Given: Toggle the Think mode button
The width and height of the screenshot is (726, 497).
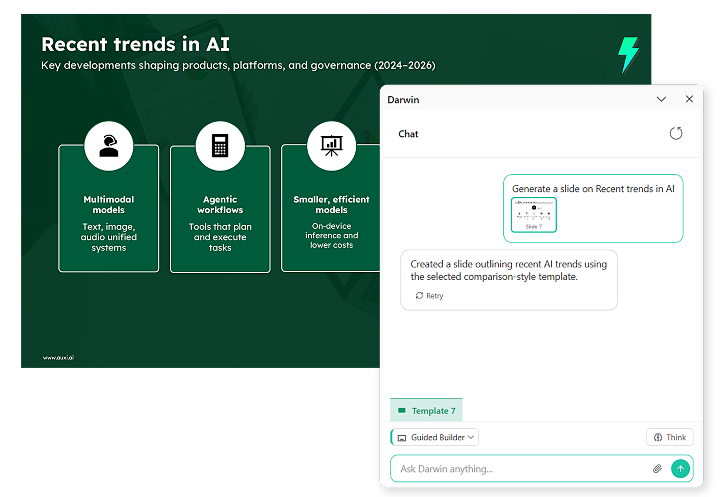Looking at the screenshot, I should tap(670, 437).
